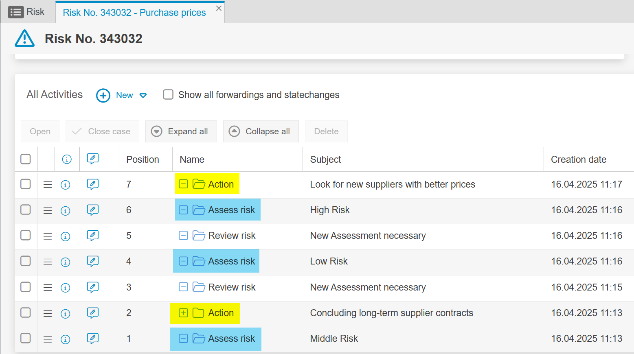
Task: Click the info icon in the position 7 row
Action: pyautogui.click(x=65, y=185)
